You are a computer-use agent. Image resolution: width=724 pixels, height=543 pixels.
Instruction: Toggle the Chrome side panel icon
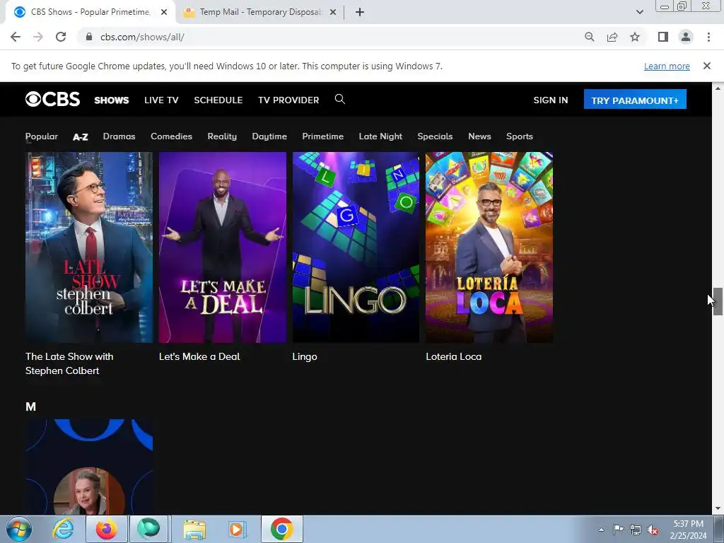[663, 37]
